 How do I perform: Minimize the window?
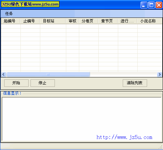click(144, 5)
